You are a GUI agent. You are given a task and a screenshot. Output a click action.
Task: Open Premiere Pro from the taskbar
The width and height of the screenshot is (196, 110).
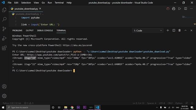[x=85, y=107]
